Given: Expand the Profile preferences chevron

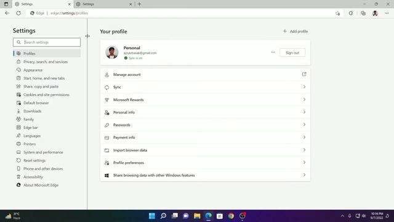Looking at the screenshot, I should tap(304, 162).
